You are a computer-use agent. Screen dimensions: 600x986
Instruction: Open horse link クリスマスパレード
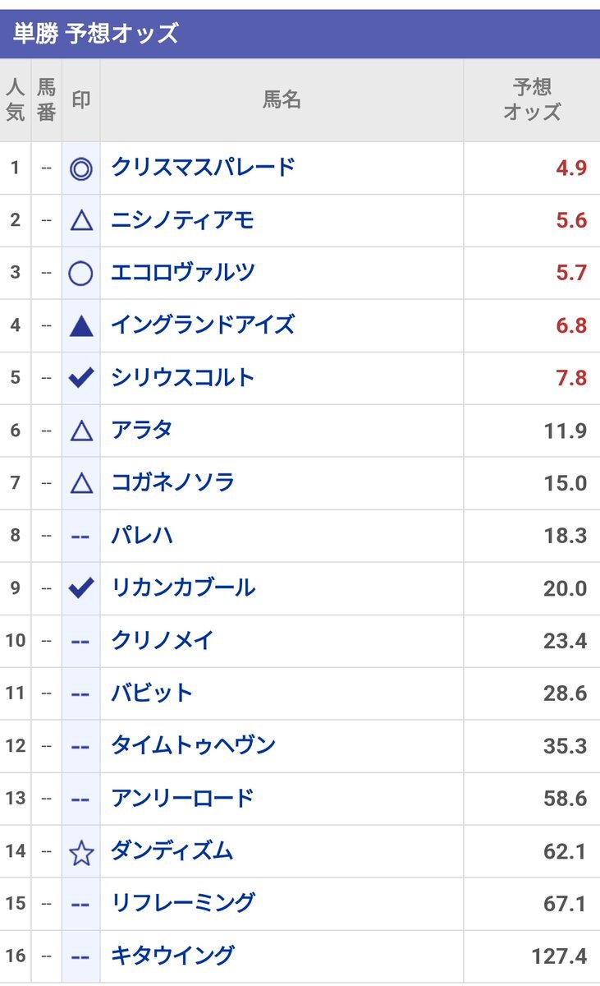coord(203,168)
